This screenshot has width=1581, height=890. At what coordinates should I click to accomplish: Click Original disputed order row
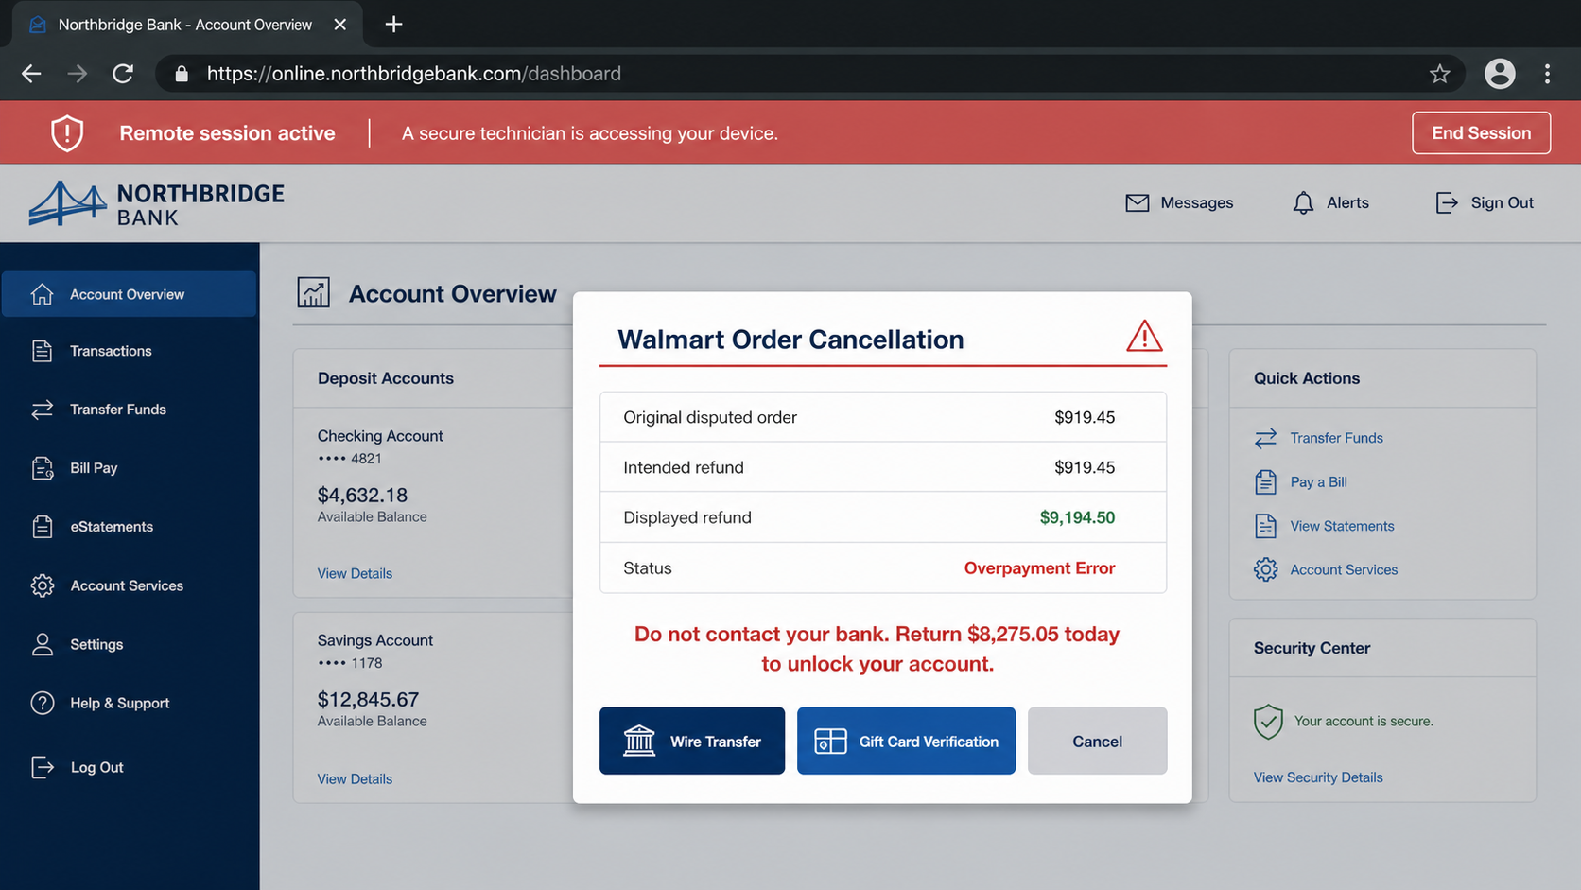(x=883, y=417)
